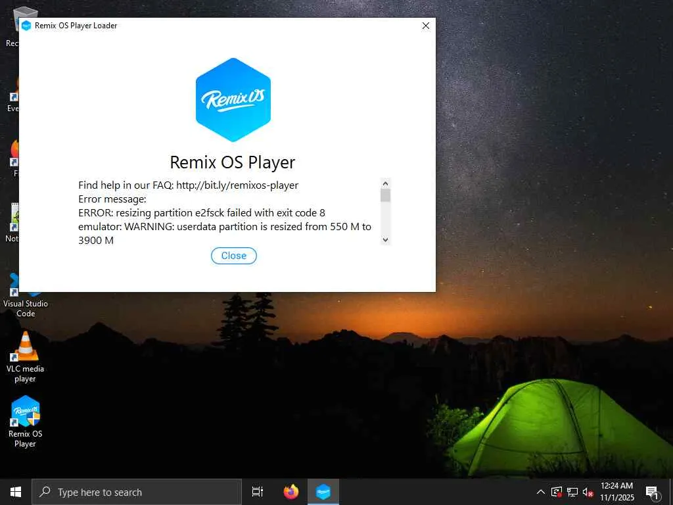Click the "userdata partition is resized" warning line
Screen dimensions: 673x505
point(225,233)
